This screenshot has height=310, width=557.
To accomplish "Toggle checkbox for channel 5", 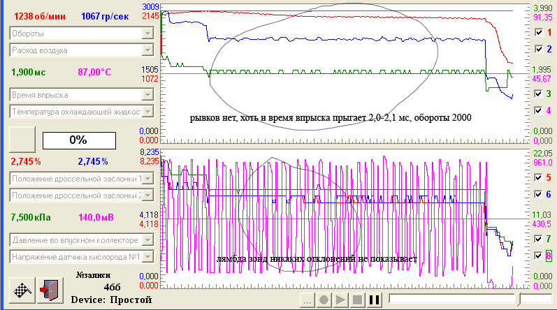I will 539,177.
